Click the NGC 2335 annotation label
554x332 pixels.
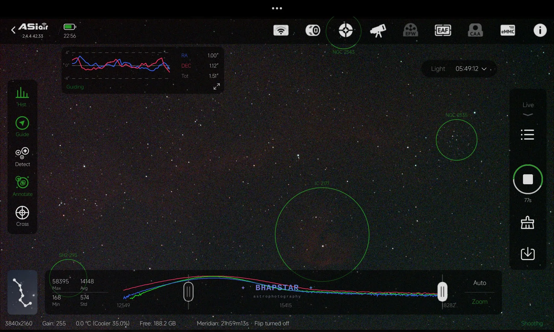(x=456, y=115)
